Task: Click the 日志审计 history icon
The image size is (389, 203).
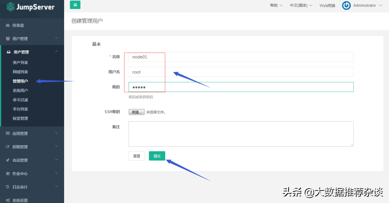Action: pyautogui.click(x=8, y=187)
